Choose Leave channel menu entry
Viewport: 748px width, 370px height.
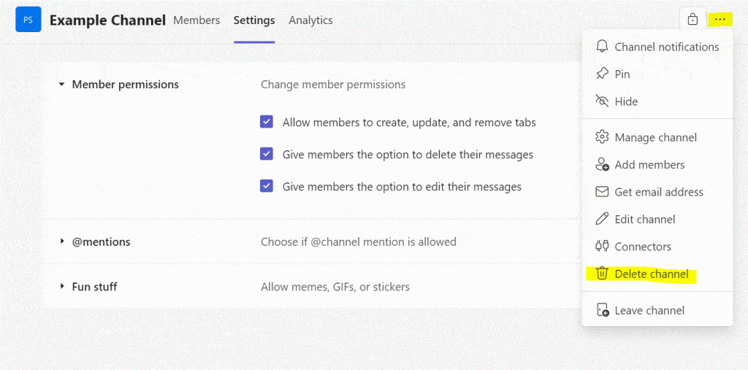(x=657, y=310)
